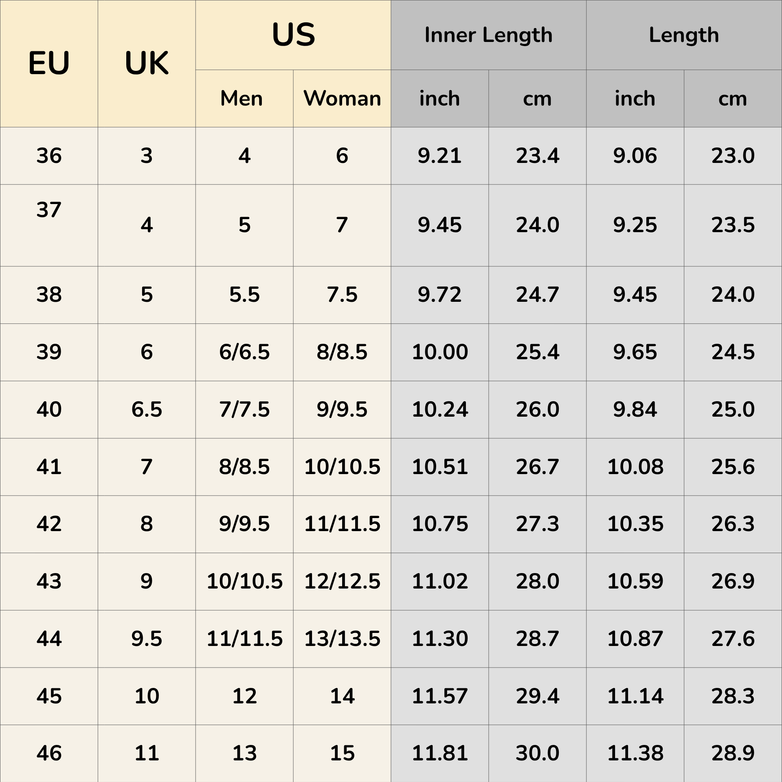Click the EU column header
Image resolution: width=782 pixels, height=782 pixels.
coord(49,64)
